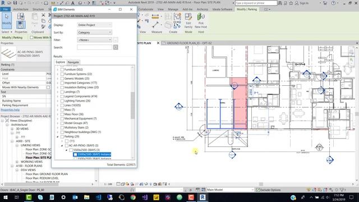359x202 pixels.
Task: Click the Help question mark icon
Action: pyautogui.click(x=333, y=3)
